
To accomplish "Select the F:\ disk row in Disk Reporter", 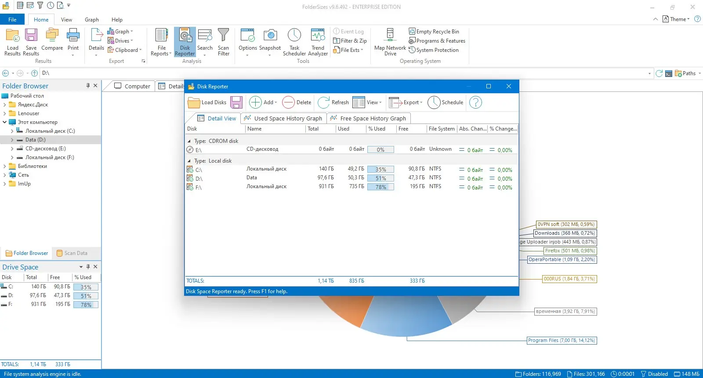I will (351, 187).
